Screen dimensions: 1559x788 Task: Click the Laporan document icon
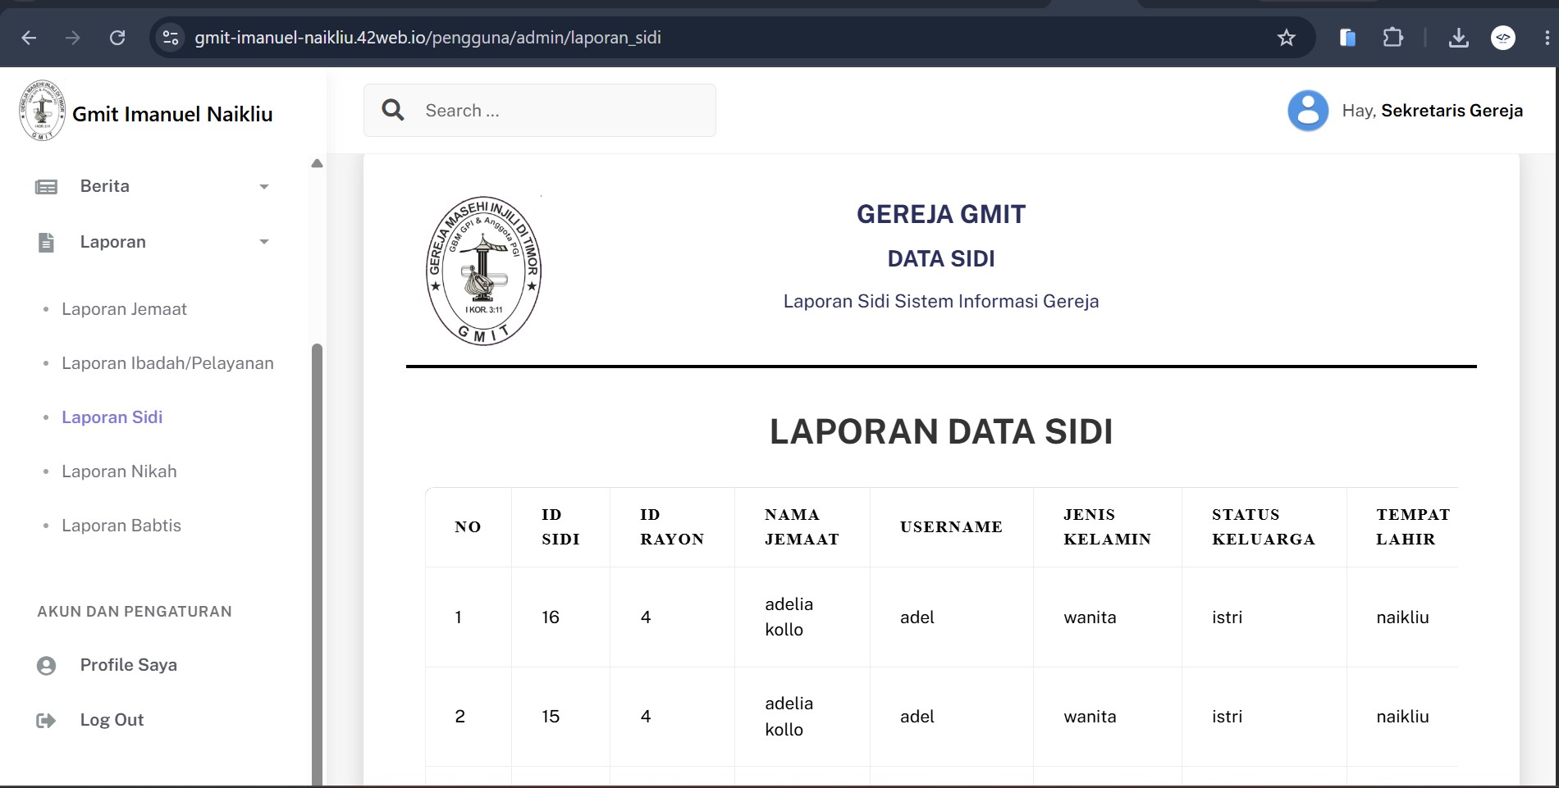(x=47, y=242)
